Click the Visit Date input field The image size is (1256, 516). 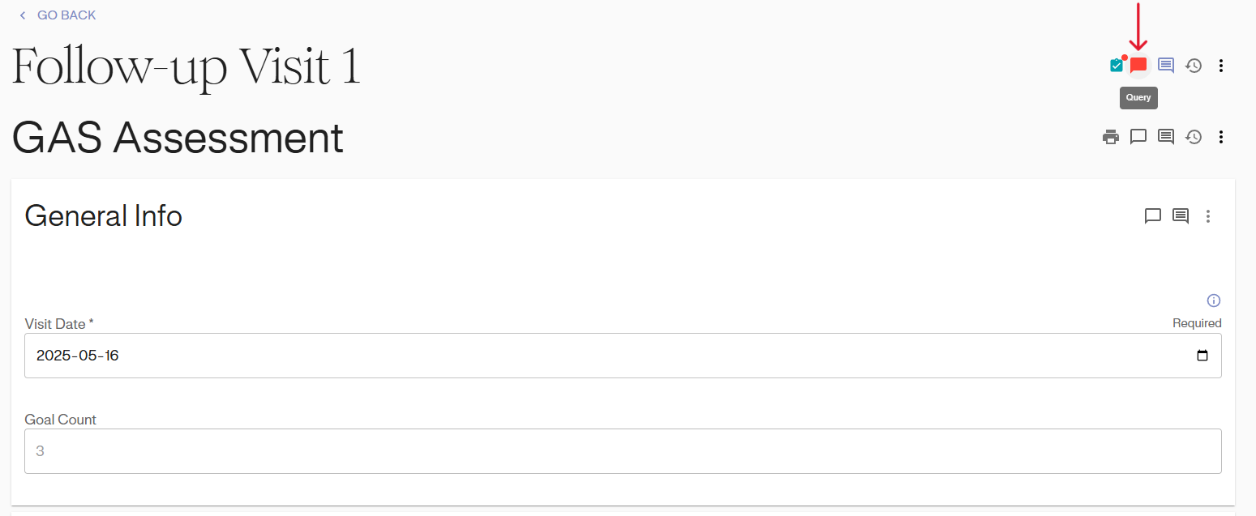coord(568,356)
